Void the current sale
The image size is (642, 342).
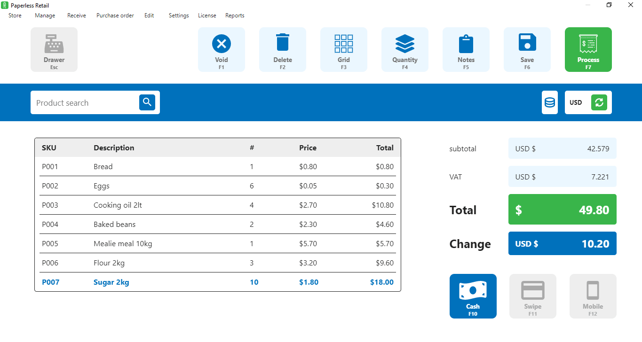click(222, 50)
